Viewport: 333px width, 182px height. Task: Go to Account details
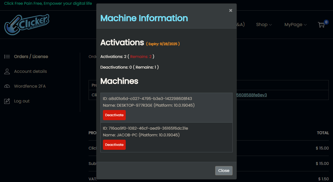[30, 71]
